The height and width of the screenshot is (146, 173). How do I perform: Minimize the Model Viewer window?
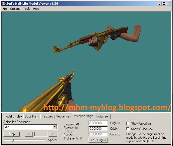tap(159, 4)
